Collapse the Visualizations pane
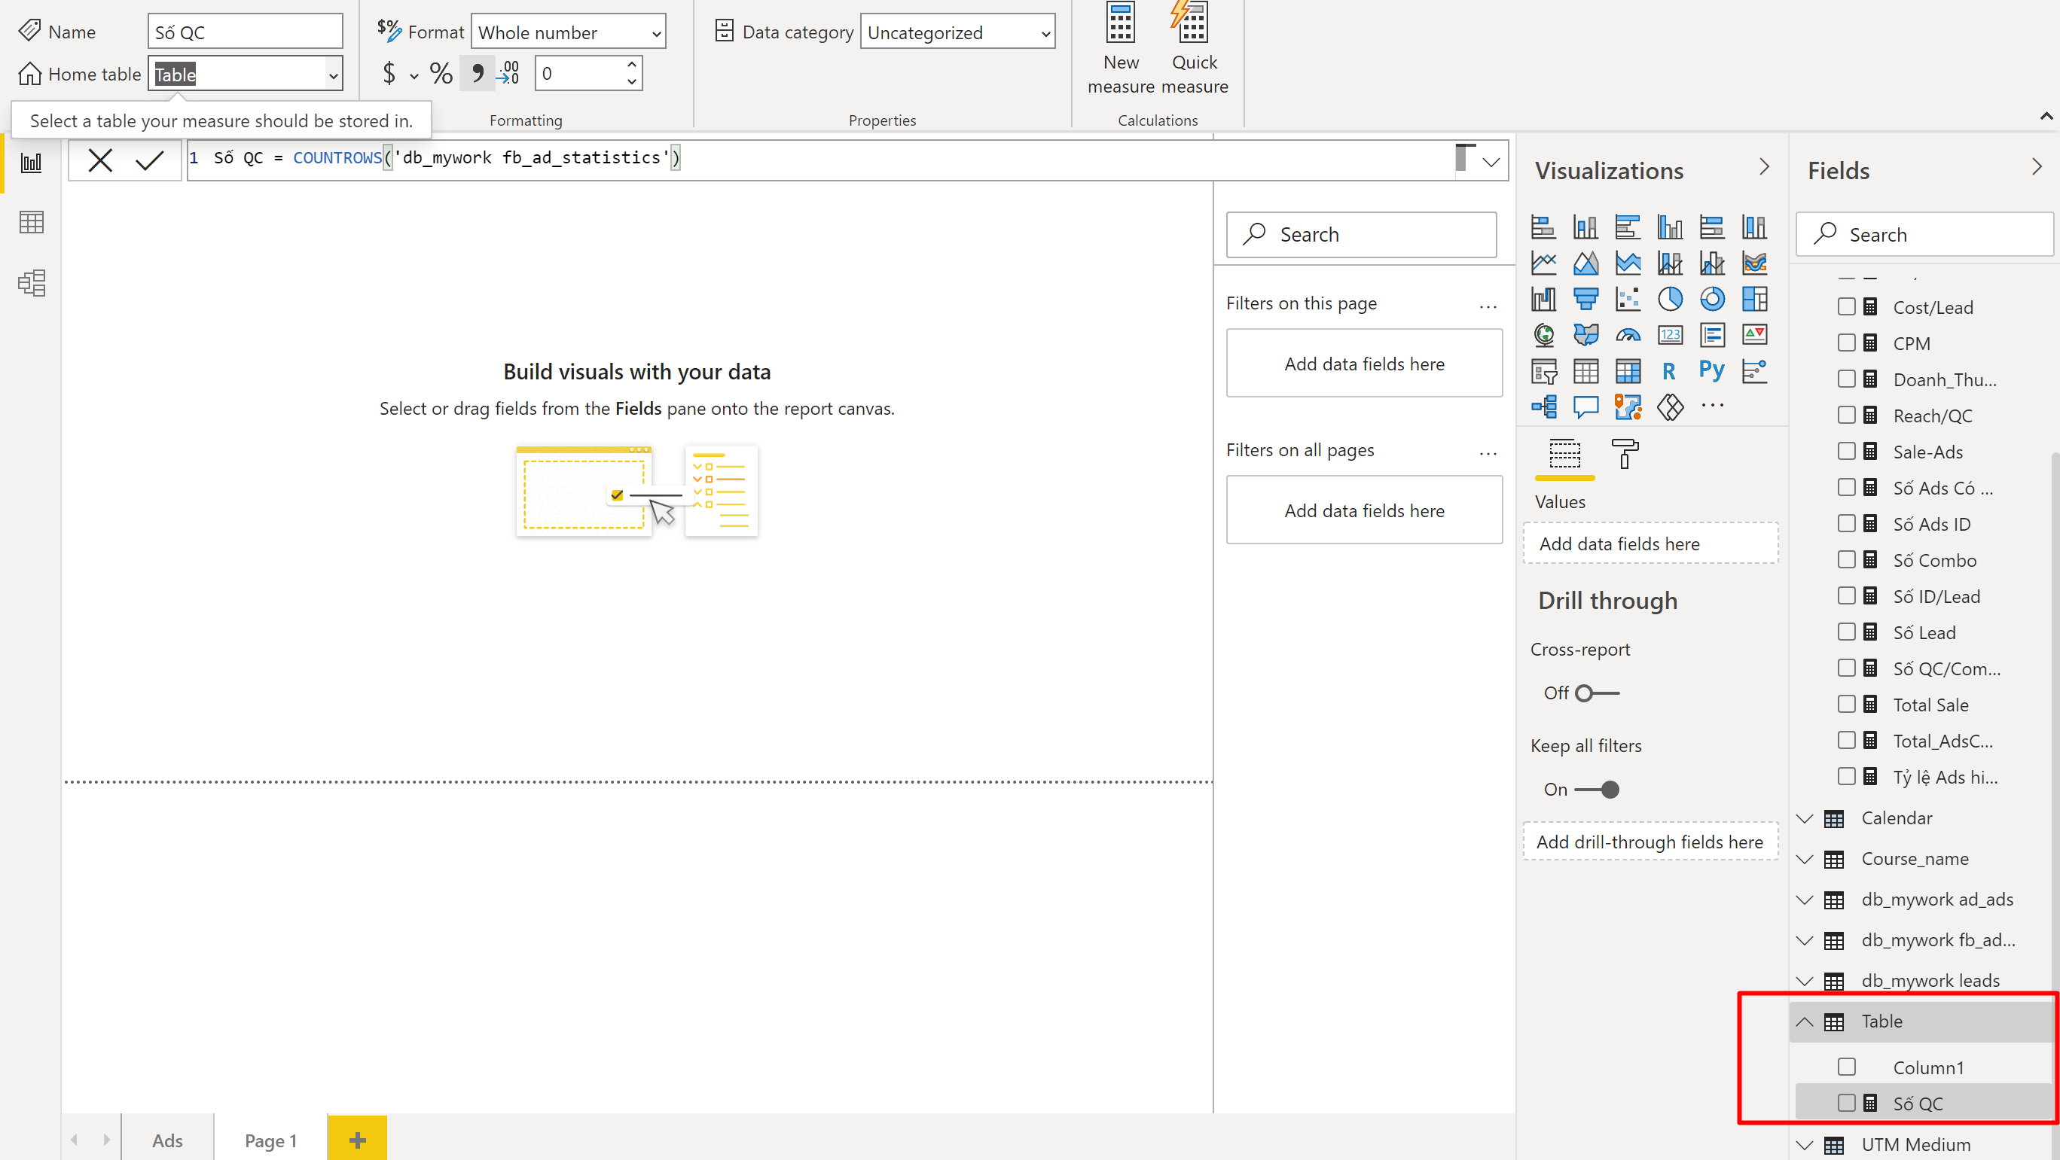Viewport: 2060px width, 1160px height. (x=1764, y=166)
